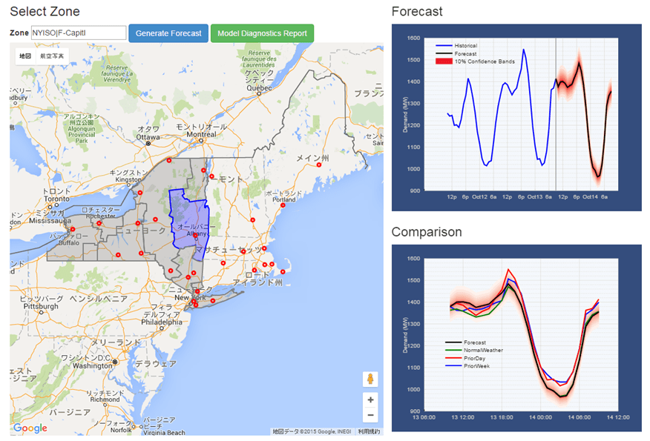Click the Street View pegman icon

point(370,379)
